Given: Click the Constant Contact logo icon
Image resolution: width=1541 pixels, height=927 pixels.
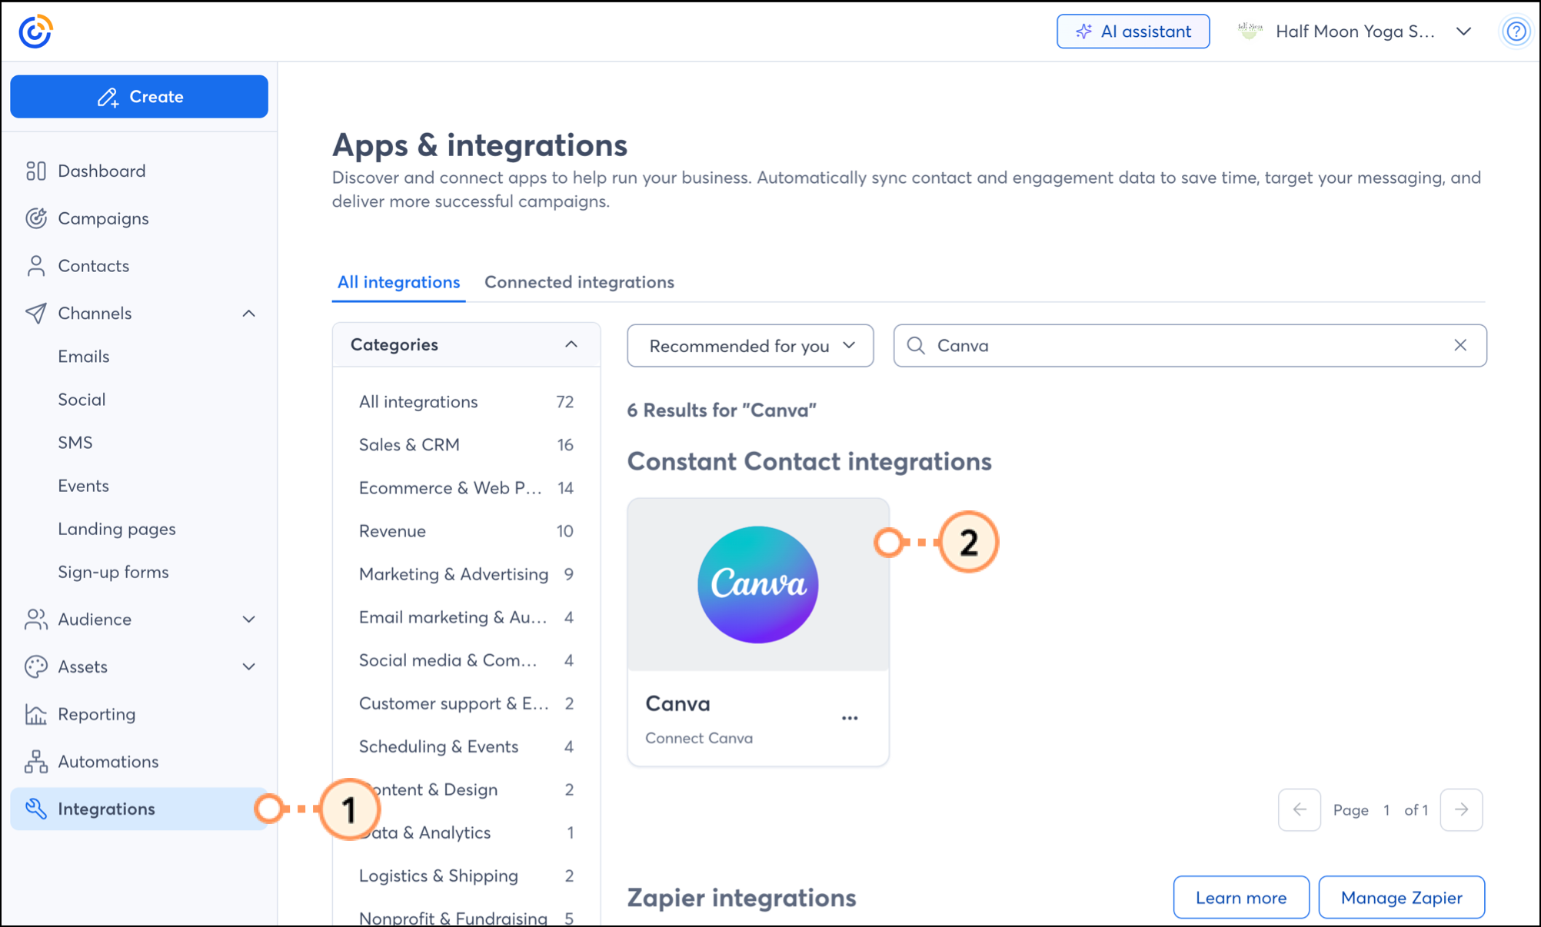Looking at the screenshot, I should [35, 32].
